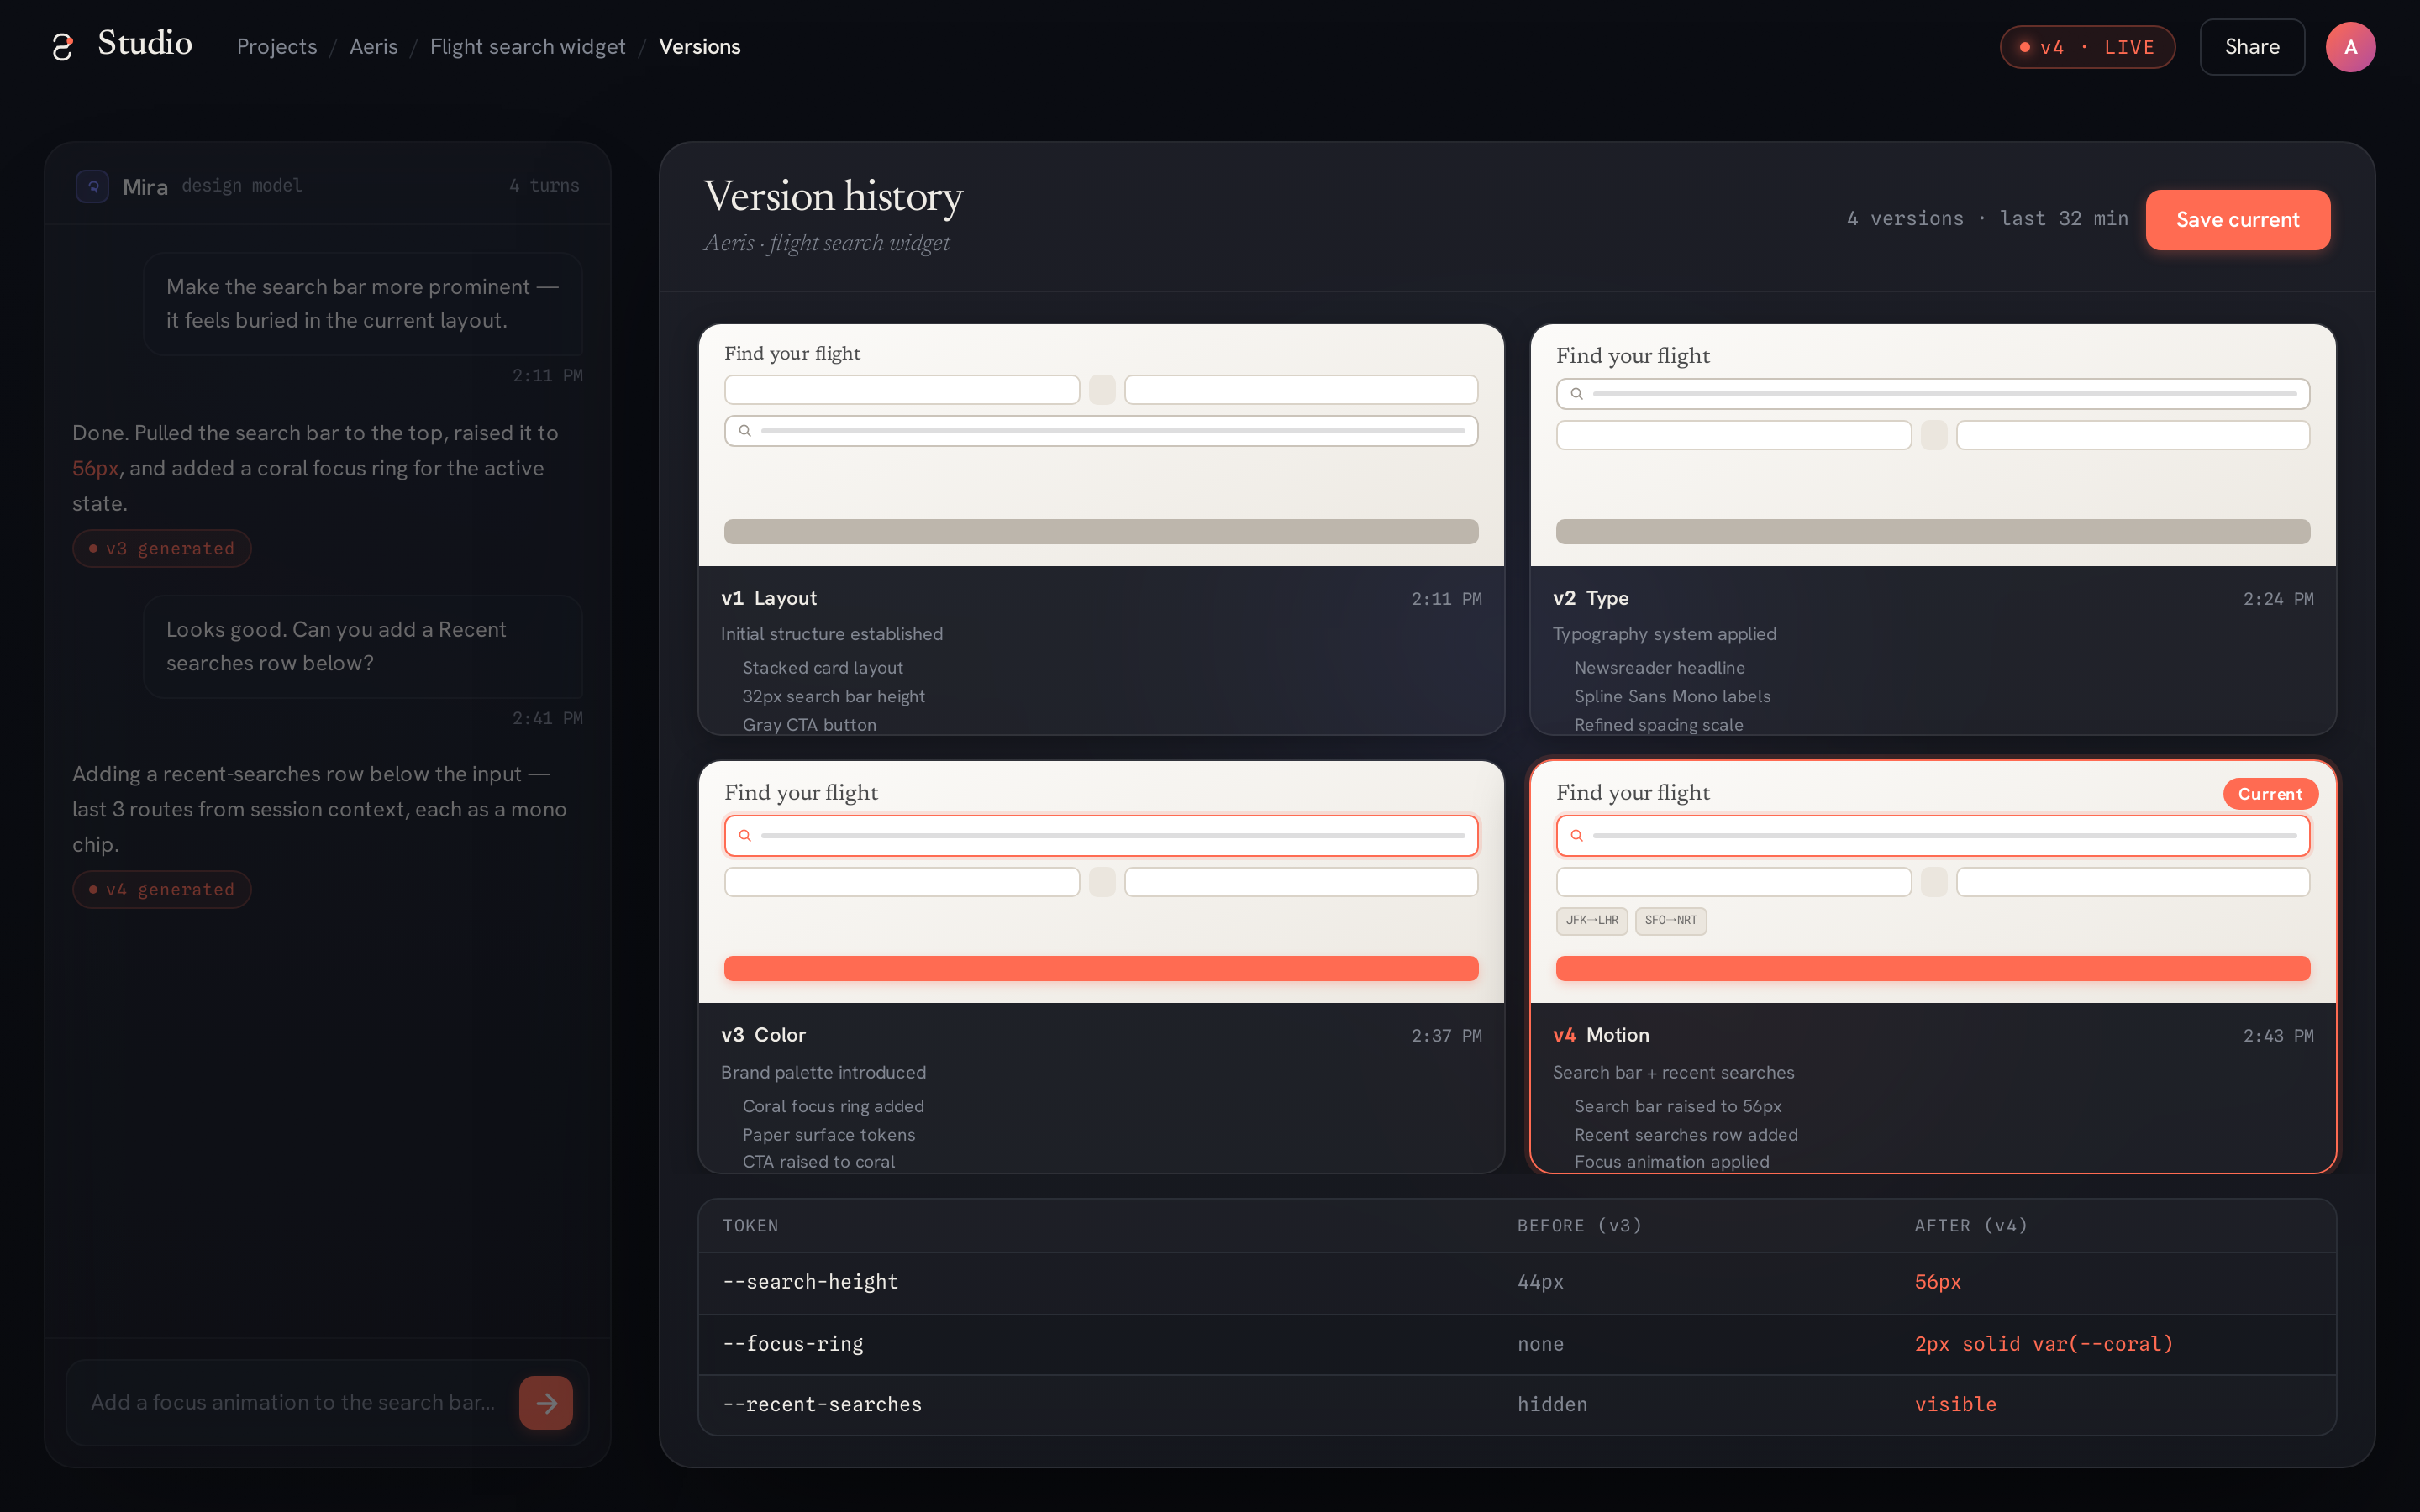
Task: Click the AFTER (v4) column header
Action: tap(1971, 1226)
